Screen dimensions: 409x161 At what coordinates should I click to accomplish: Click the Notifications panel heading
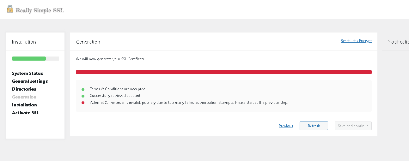point(398,42)
